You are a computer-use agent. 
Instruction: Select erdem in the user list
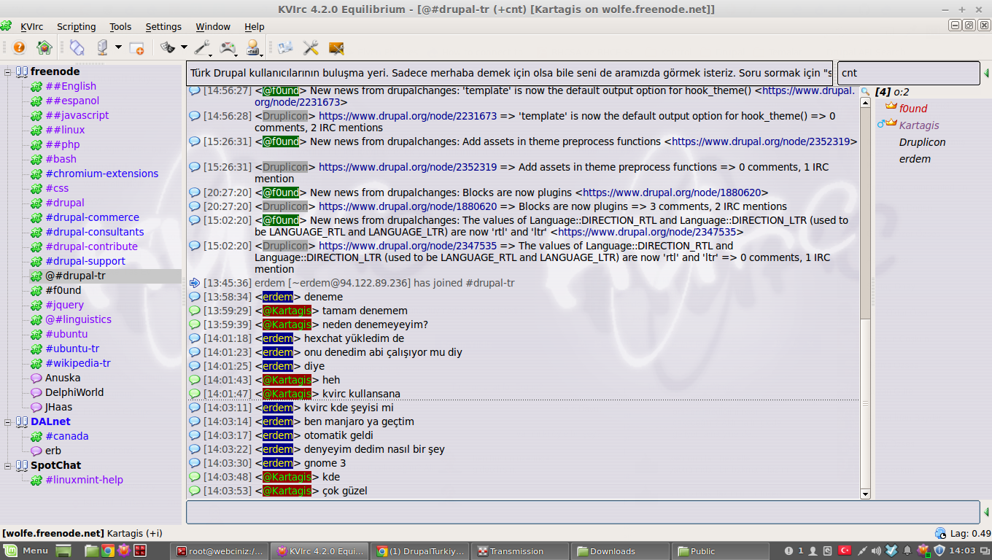pyautogui.click(x=915, y=159)
